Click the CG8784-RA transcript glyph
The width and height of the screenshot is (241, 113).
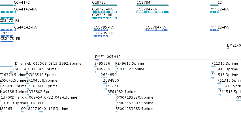[x=153, y=12]
